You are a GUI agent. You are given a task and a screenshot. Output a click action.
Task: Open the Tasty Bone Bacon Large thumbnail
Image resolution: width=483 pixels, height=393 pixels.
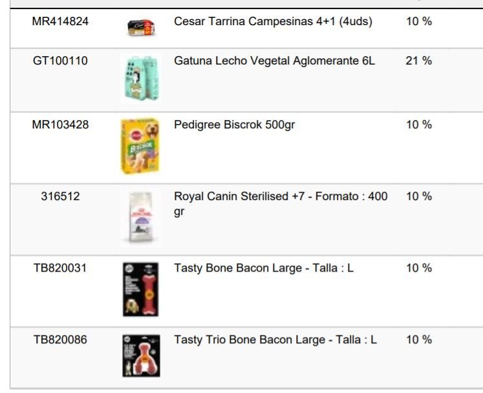pyautogui.click(x=140, y=288)
